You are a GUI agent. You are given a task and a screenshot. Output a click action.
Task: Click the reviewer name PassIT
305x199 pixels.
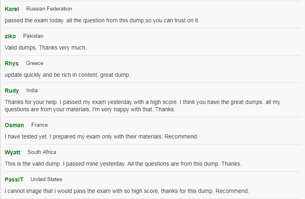tap(14, 180)
